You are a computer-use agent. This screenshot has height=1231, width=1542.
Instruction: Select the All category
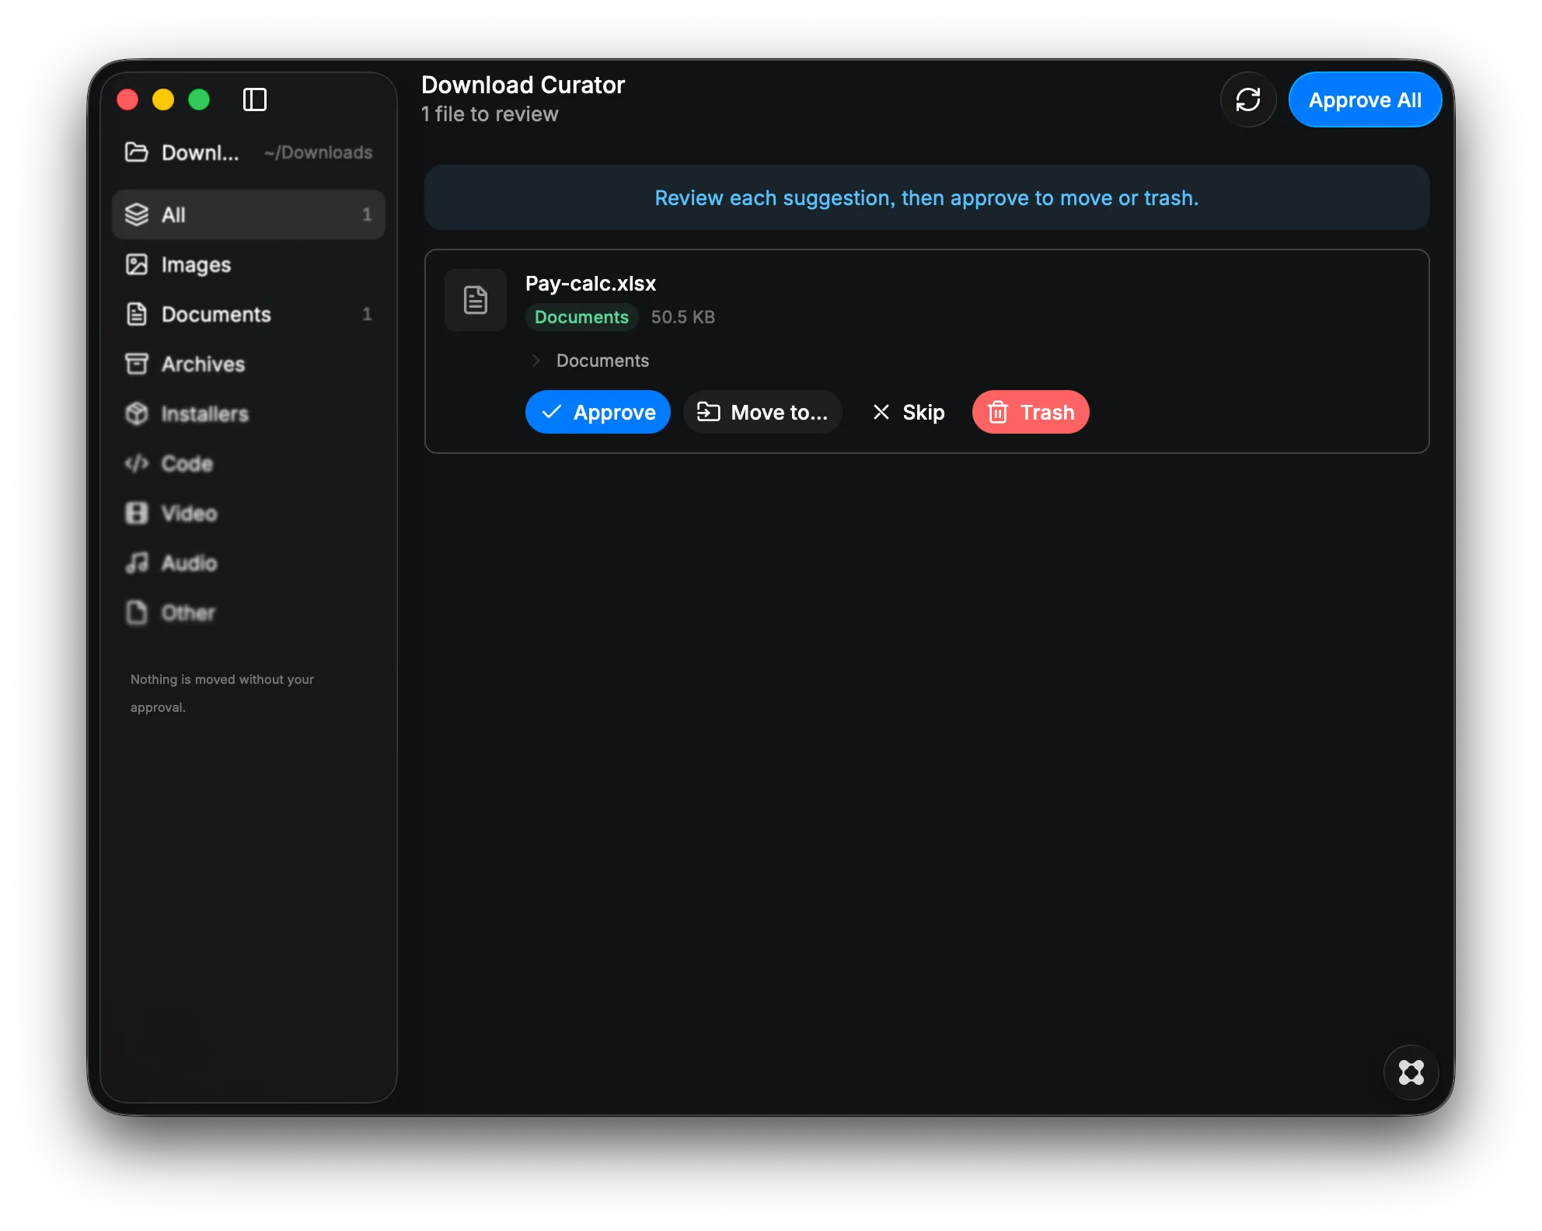pos(249,214)
